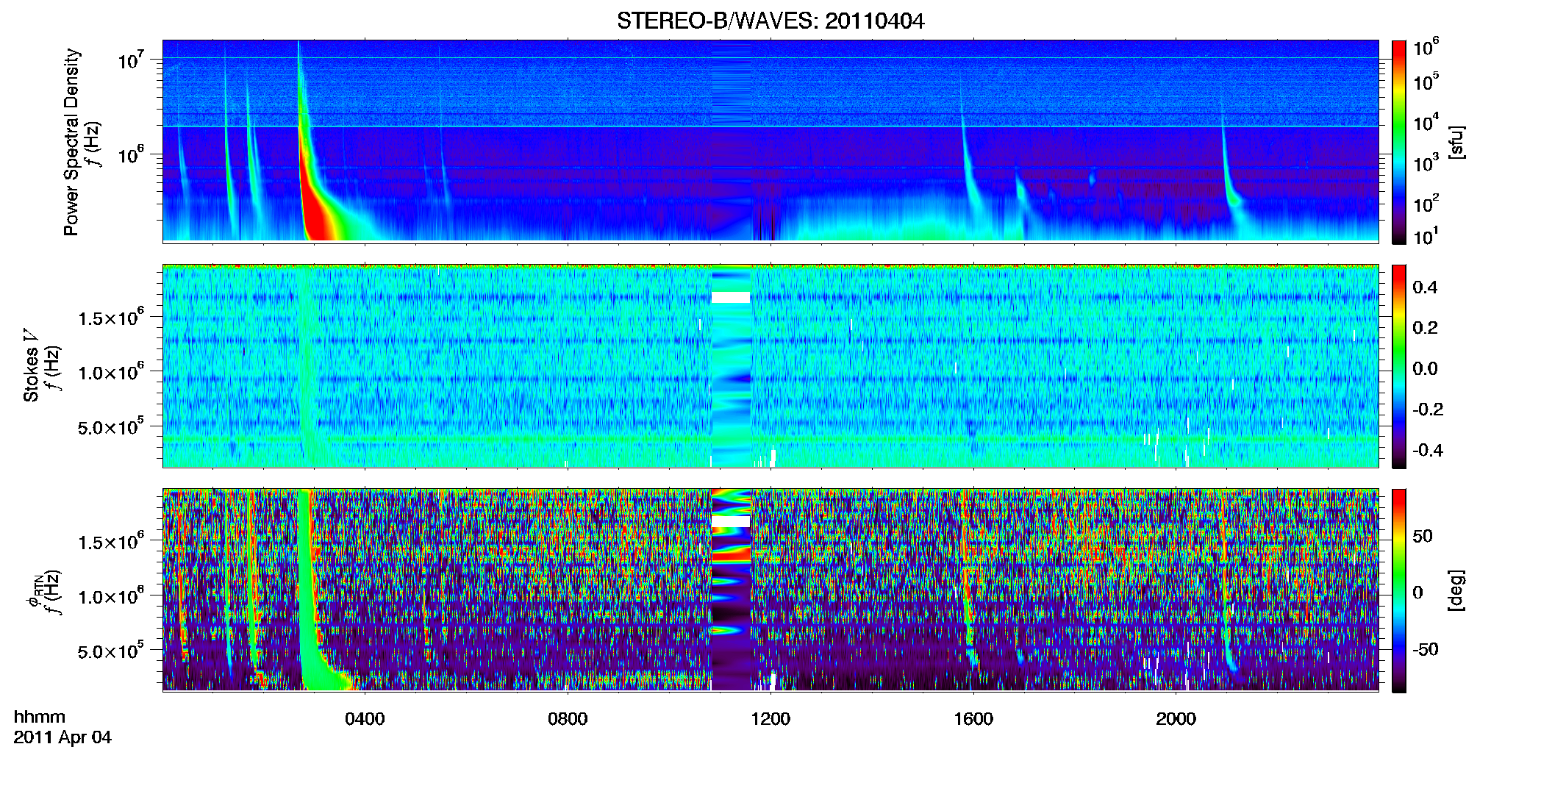Click the 2000 time tick label
The image size is (1541, 794).
pos(1176,718)
